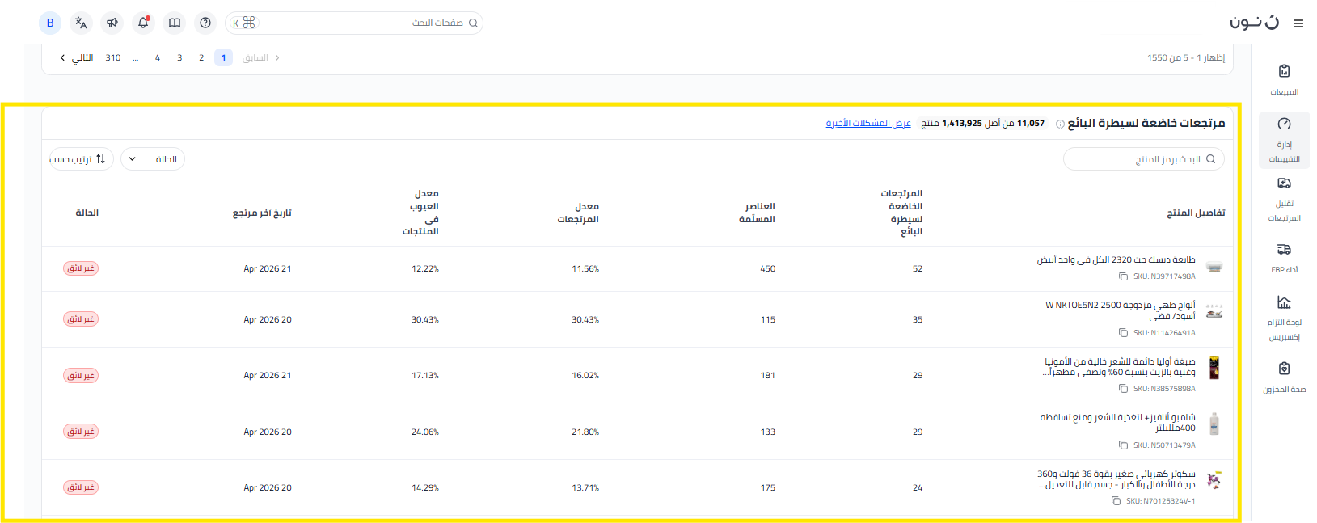Expand the الحالة filter dropdown
This screenshot has height=523, width=1317.
point(153,159)
